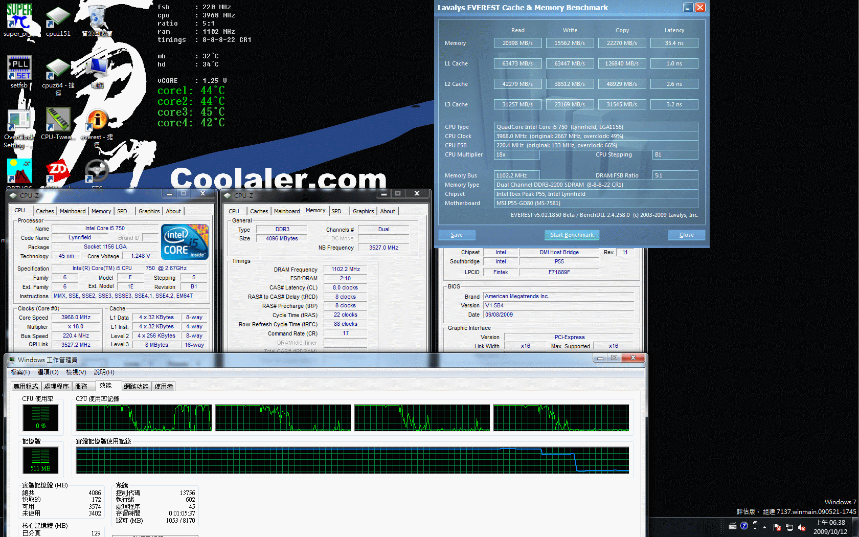Image resolution: width=859 pixels, height=537 pixels.
Task: Click the Socket 1156 LGA package field
Action: (105, 247)
